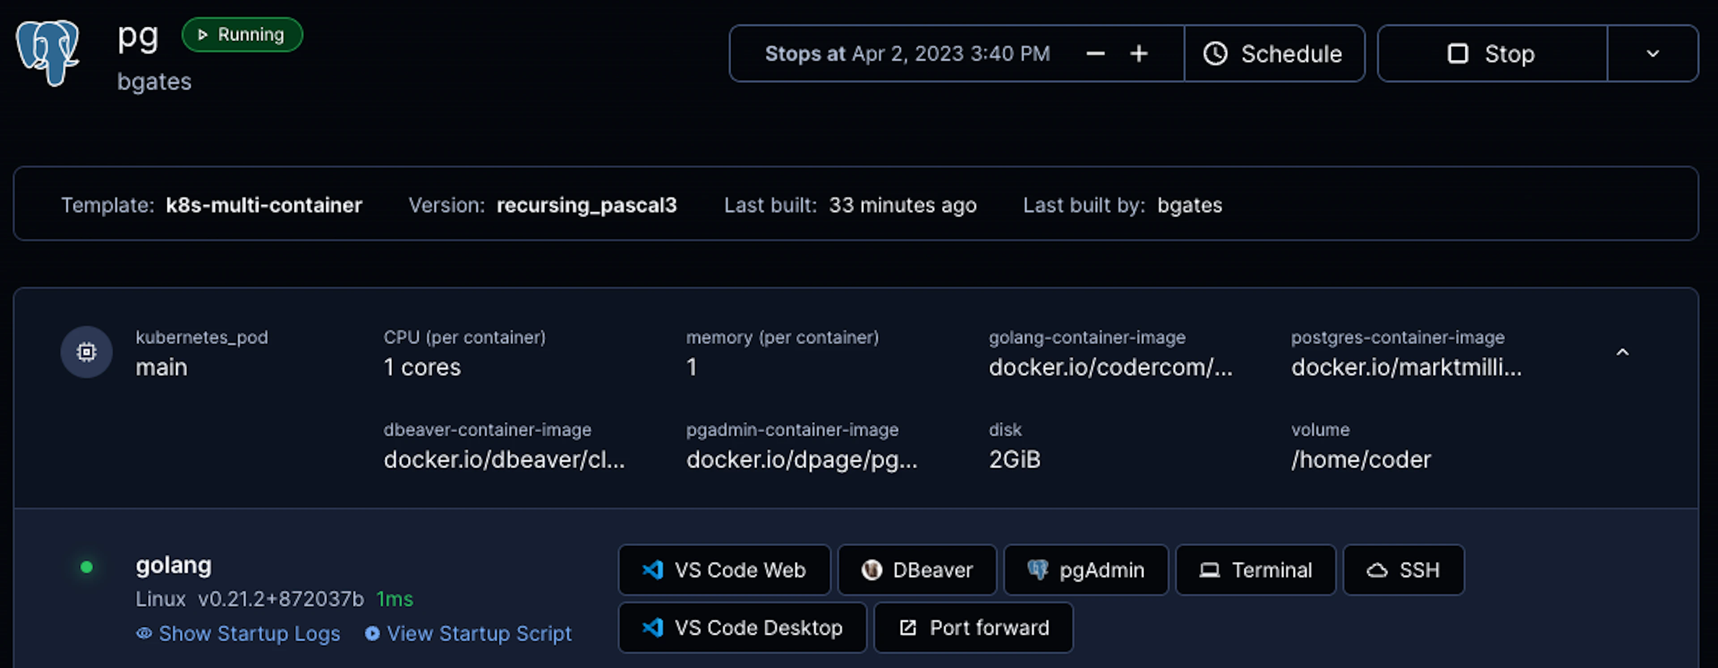1718x668 pixels.
Task: Decrease stop time with minus button
Action: 1095,53
